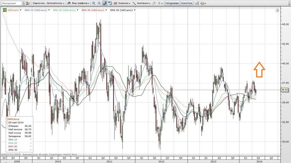Image resolution: width=291 pixels, height=163 pixels.
Task: Open the Вид графика chart type dropdown
Action: (x=78, y=3)
